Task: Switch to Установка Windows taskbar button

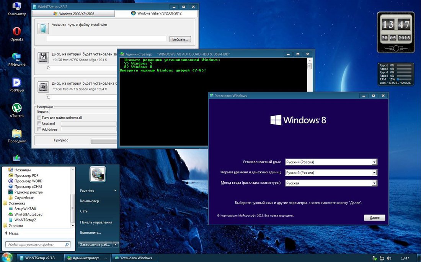Action: (135, 258)
